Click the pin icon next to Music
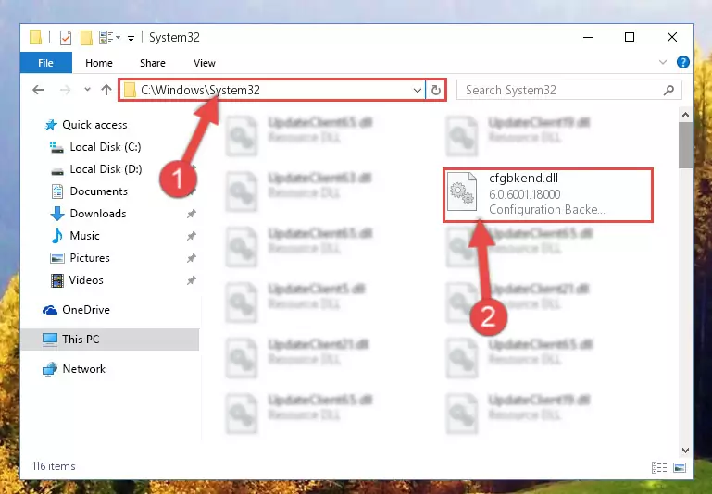712x494 pixels. 191,235
